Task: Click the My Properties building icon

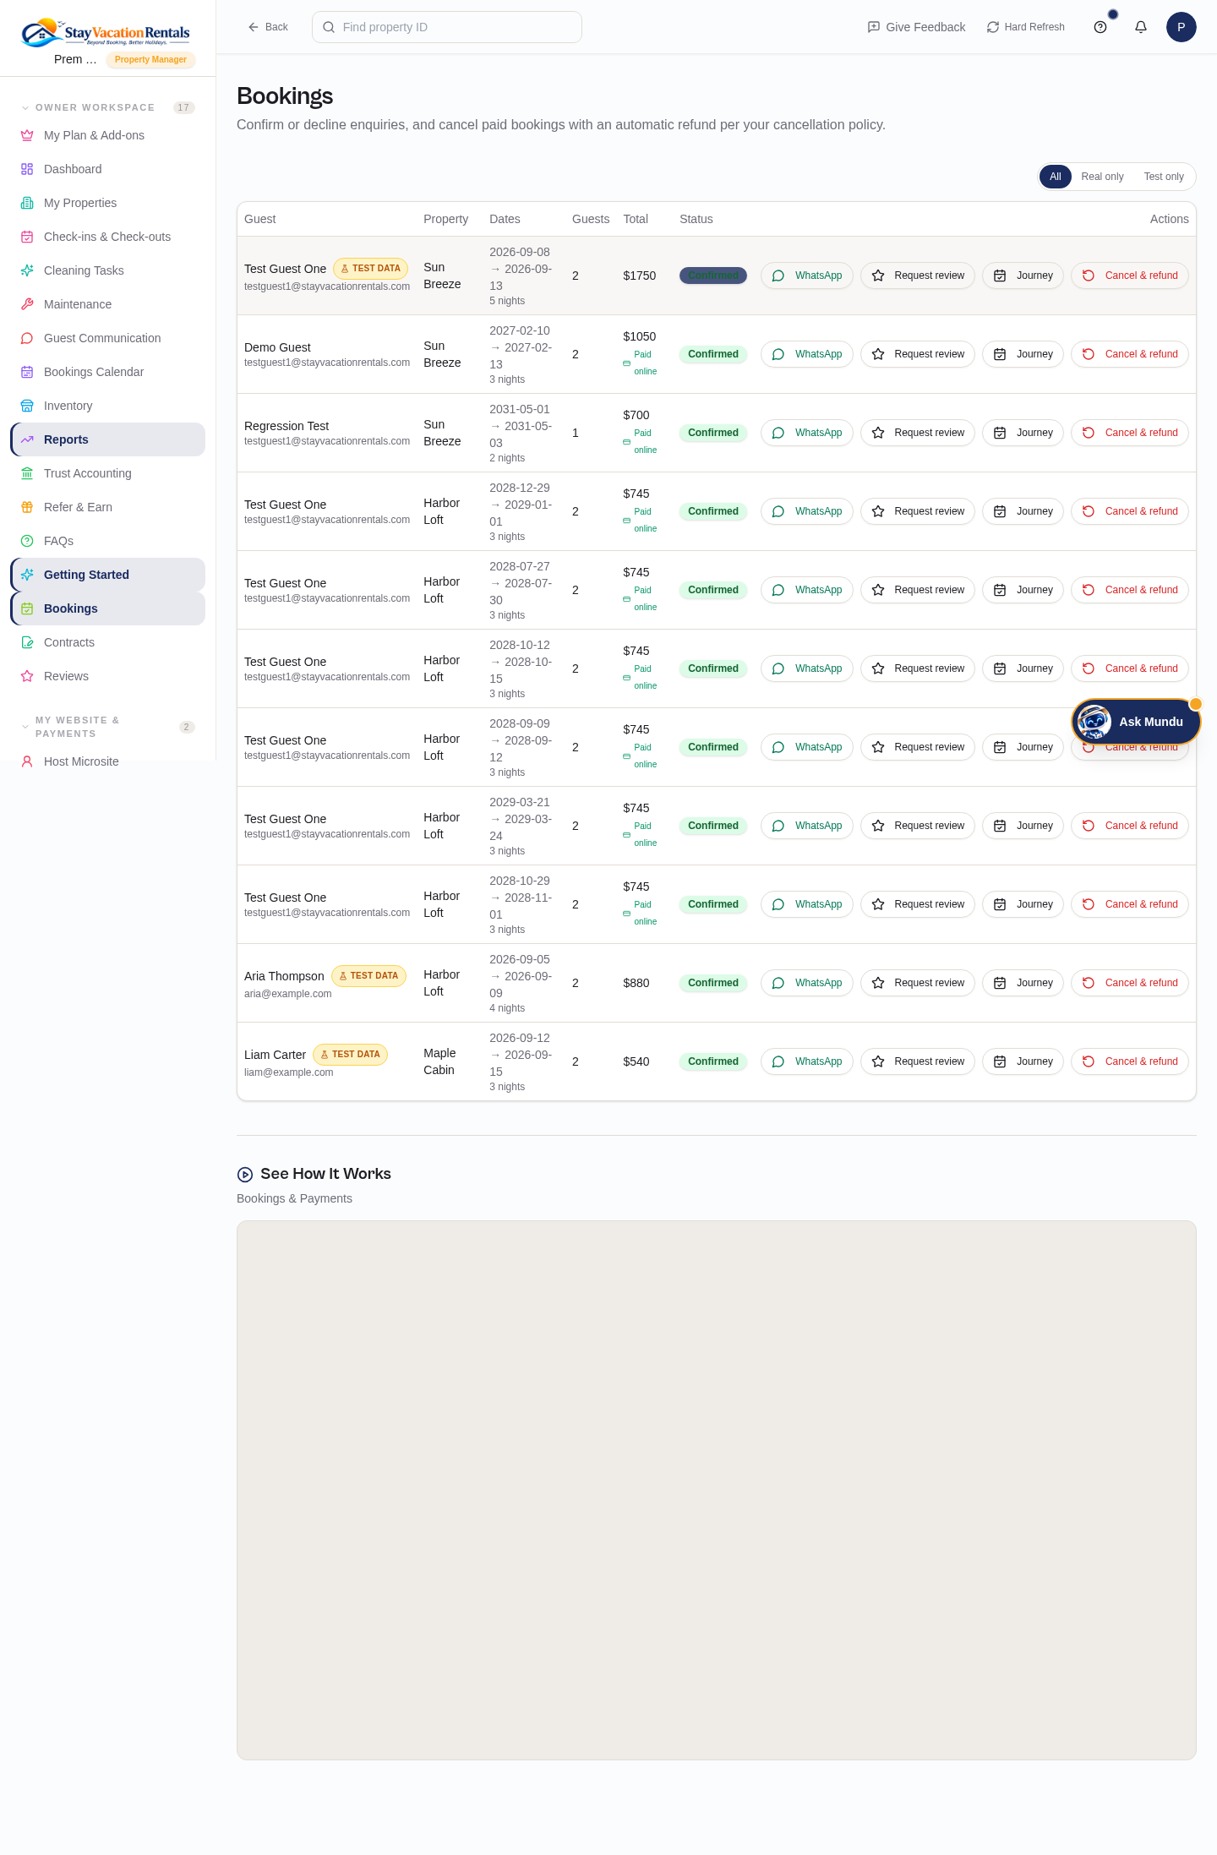Action: 27,203
